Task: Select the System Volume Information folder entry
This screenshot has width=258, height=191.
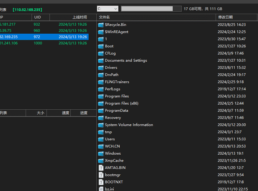Action: (x=129, y=125)
